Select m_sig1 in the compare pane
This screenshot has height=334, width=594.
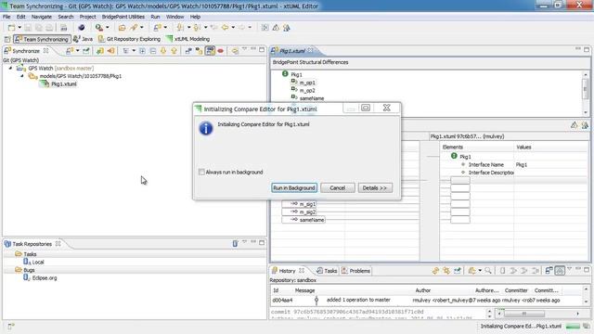point(307,204)
